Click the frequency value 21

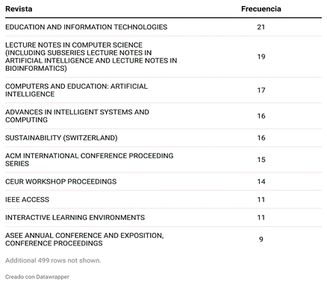pyautogui.click(x=261, y=27)
